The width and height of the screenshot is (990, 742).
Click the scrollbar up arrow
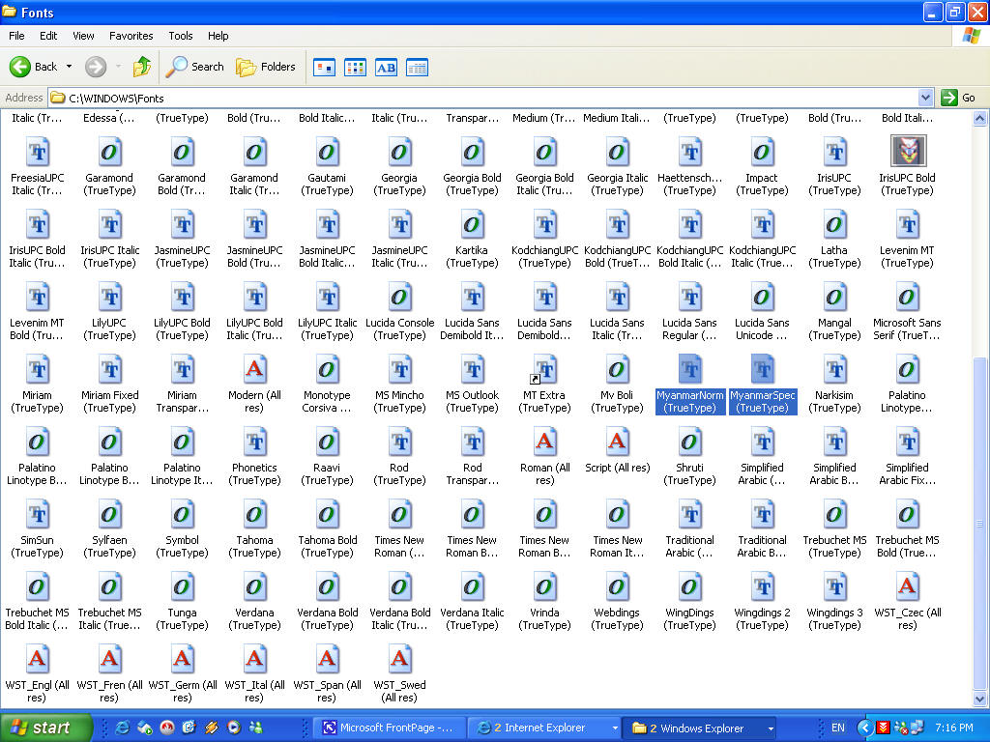point(980,118)
